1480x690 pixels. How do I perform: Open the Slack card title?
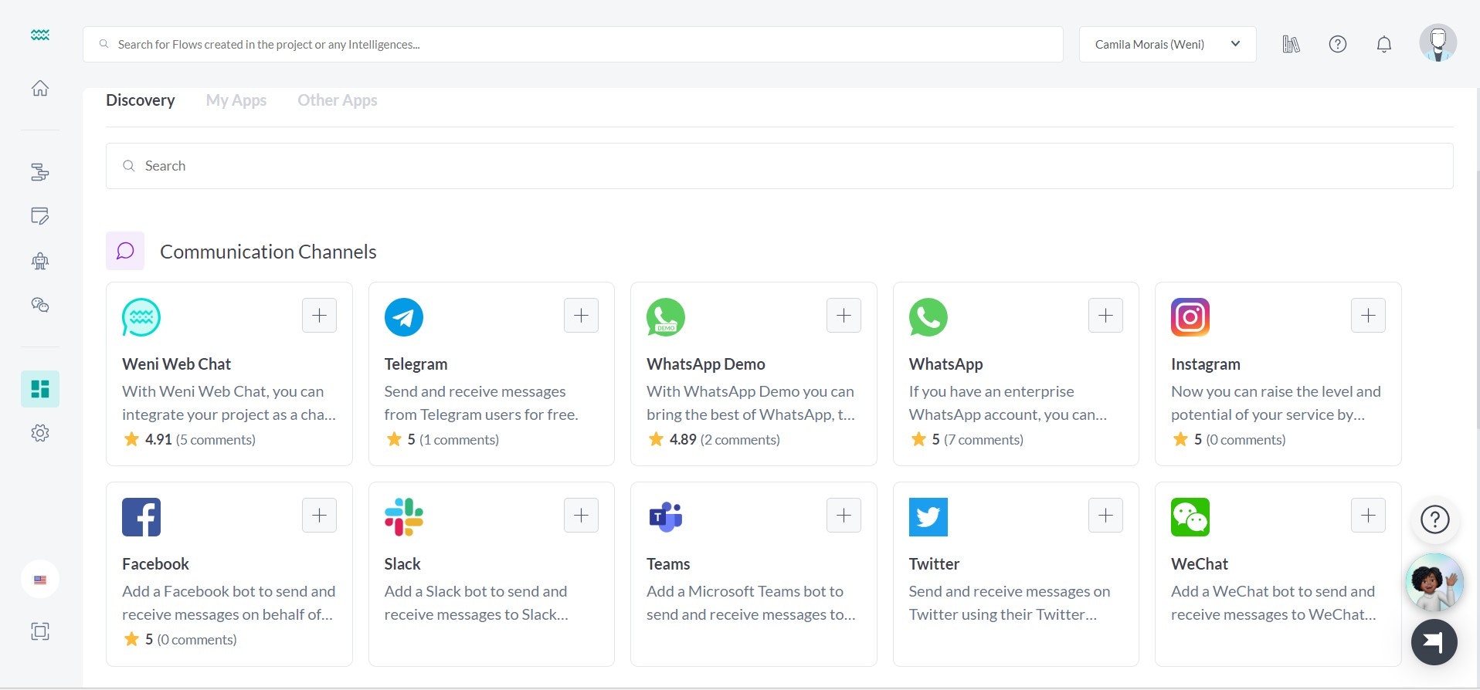click(402, 564)
